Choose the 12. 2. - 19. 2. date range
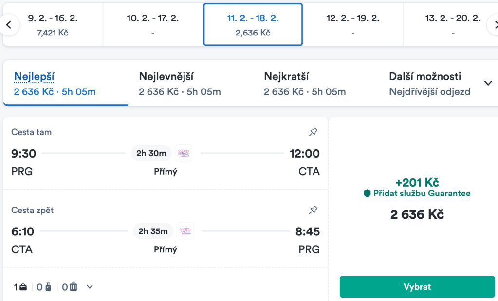The height and width of the screenshot is (301, 498). coord(353,25)
